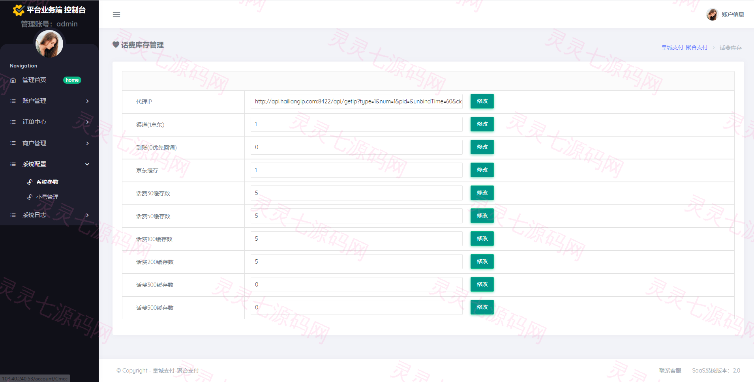Click the home icon beside 管理首页
Viewport: 754px width, 382px height.
[13, 80]
